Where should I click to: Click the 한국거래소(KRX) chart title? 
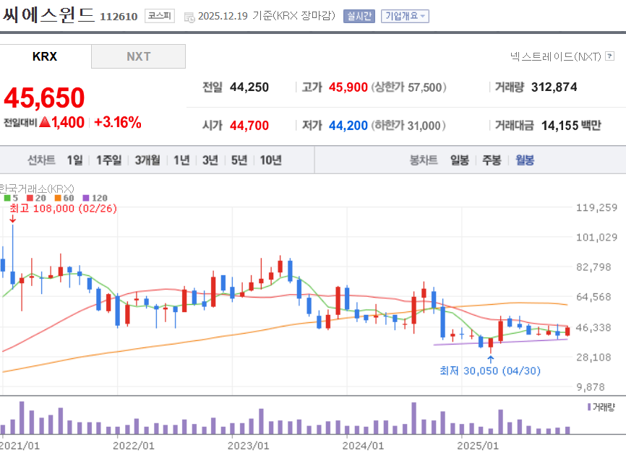pyautogui.click(x=37, y=189)
